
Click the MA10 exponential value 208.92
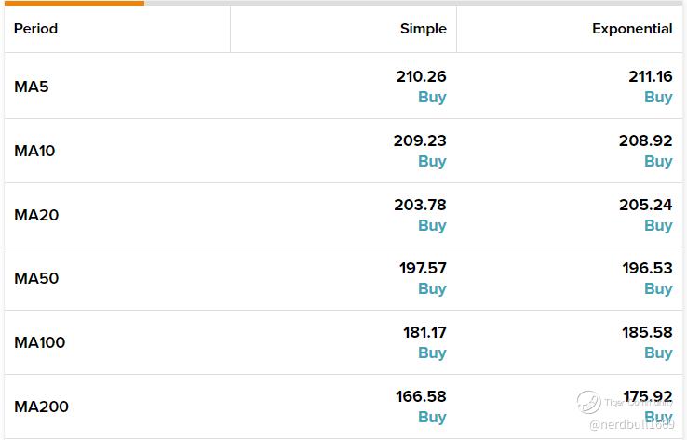(645, 141)
